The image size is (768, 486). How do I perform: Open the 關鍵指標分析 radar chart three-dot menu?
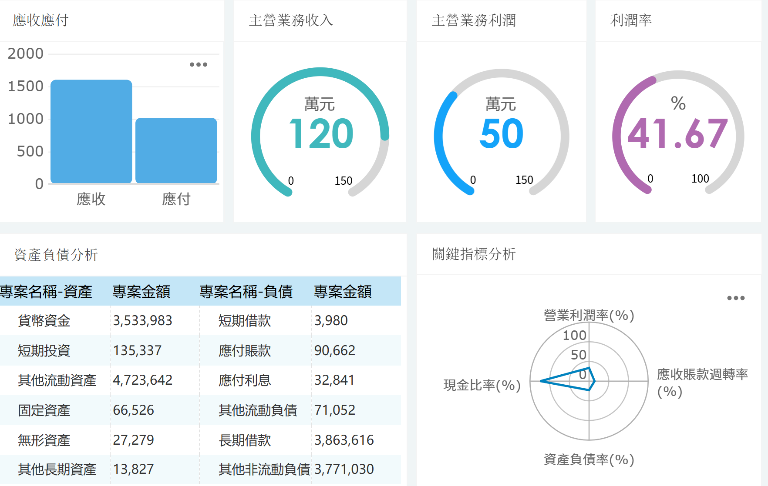(x=736, y=298)
